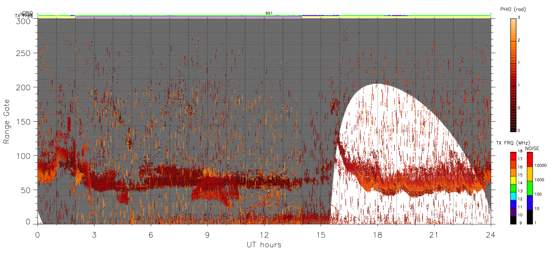The width and height of the screenshot is (552, 254).
Task: Click the red segment of NOISE colorbar
Action: point(530,159)
